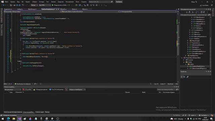Viewport: 215px width, 121px height.
Task: Open the Assets.Editor.CustomTransform class dropdown
Action: pyautogui.click(x=90, y=12)
